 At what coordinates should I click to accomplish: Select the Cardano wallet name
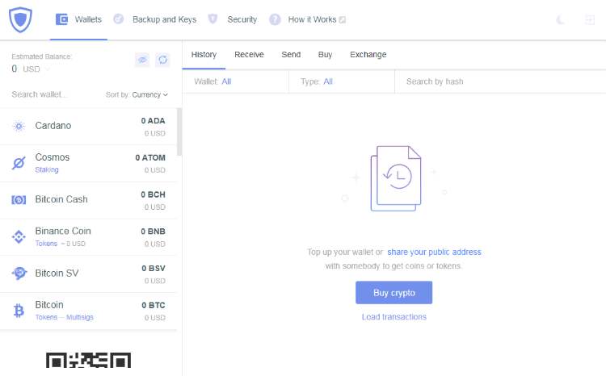[x=53, y=125]
